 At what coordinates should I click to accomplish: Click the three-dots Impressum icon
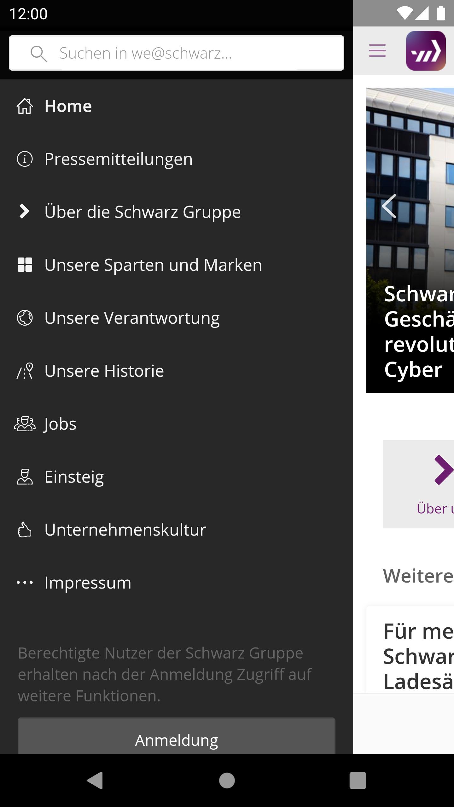point(25,583)
